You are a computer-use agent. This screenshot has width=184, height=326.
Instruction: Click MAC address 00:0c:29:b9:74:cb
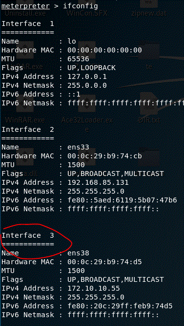point(104,156)
